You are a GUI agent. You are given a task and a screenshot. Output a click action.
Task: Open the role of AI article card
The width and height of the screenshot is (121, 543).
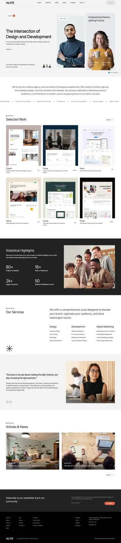88,451
